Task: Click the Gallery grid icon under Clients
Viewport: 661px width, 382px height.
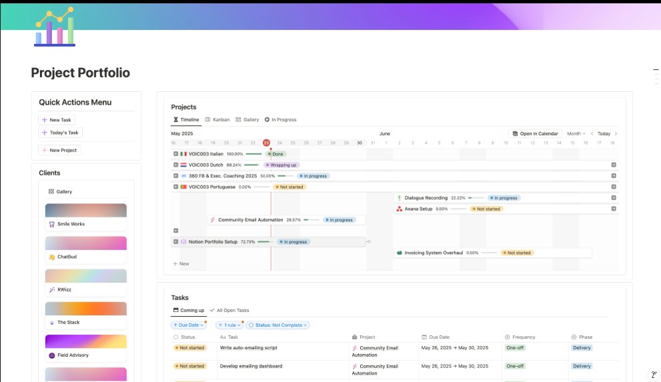Action: pyautogui.click(x=51, y=191)
